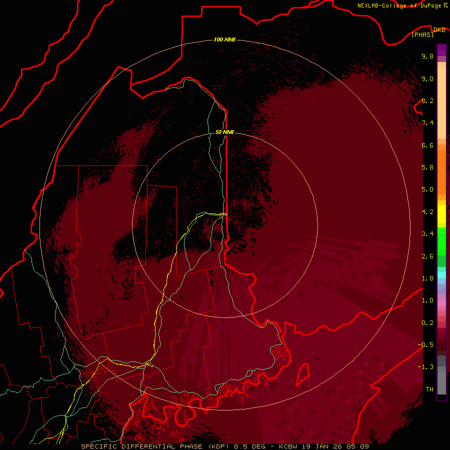The width and height of the screenshot is (450, 450).
Task: Click the 100 NMI range ring label
Action: click(x=224, y=39)
